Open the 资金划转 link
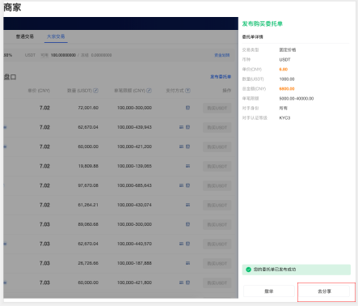Viewport: 358px width, 306px height. point(222,55)
